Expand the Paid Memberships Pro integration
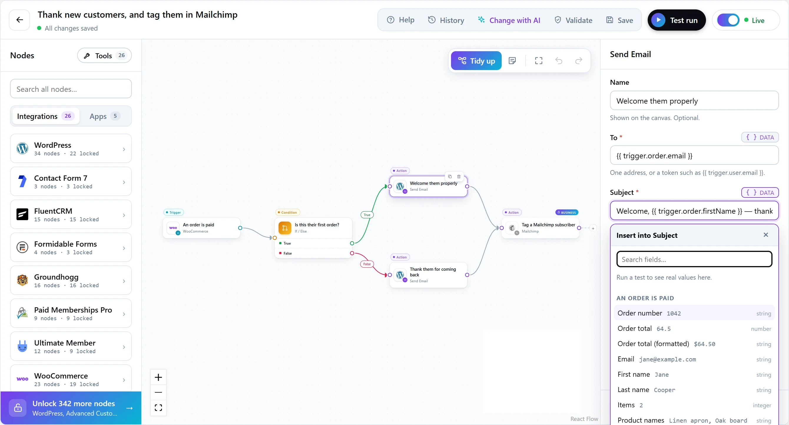 tap(71, 313)
